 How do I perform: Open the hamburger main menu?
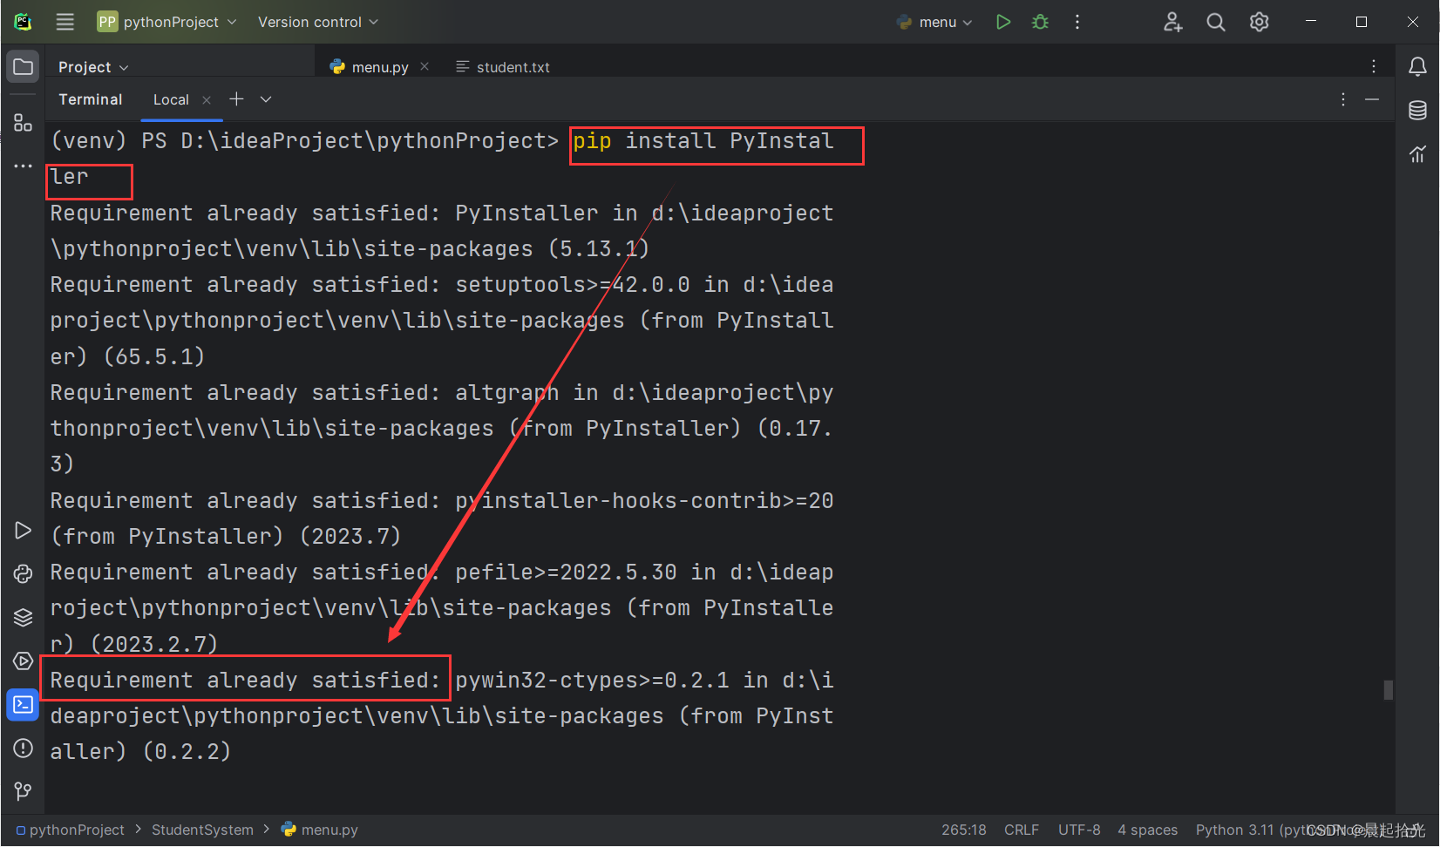[65, 22]
